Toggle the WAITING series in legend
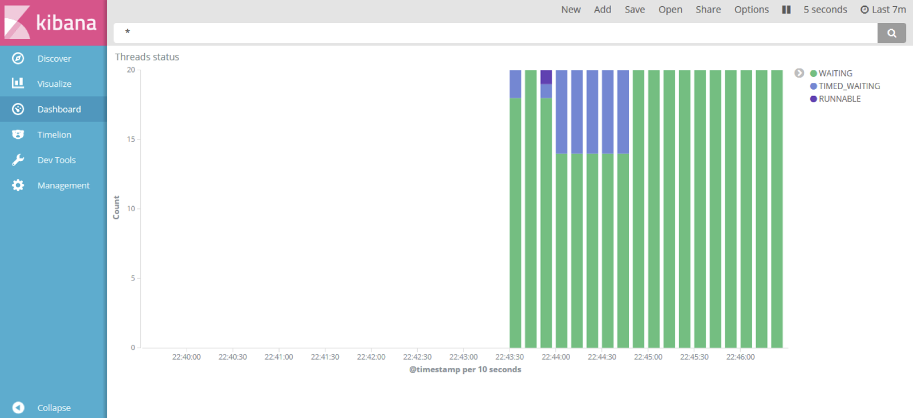This screenshot has height=418, width=913. click(x=835, y=74)
